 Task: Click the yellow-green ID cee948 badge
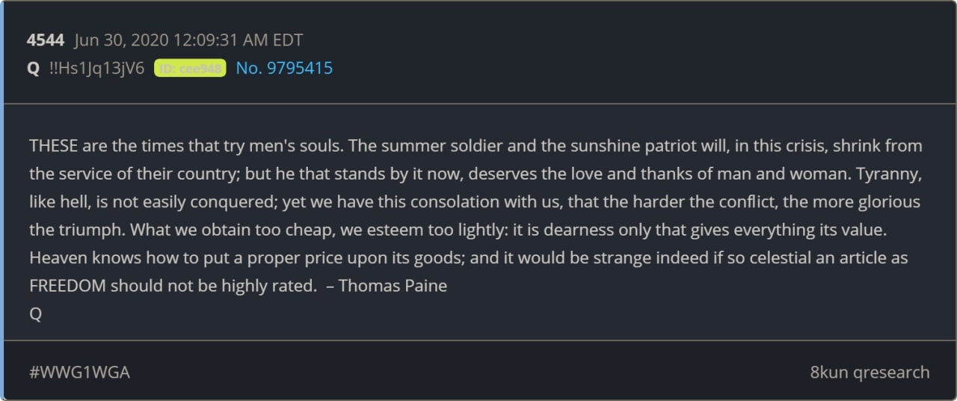coord(190,68)
